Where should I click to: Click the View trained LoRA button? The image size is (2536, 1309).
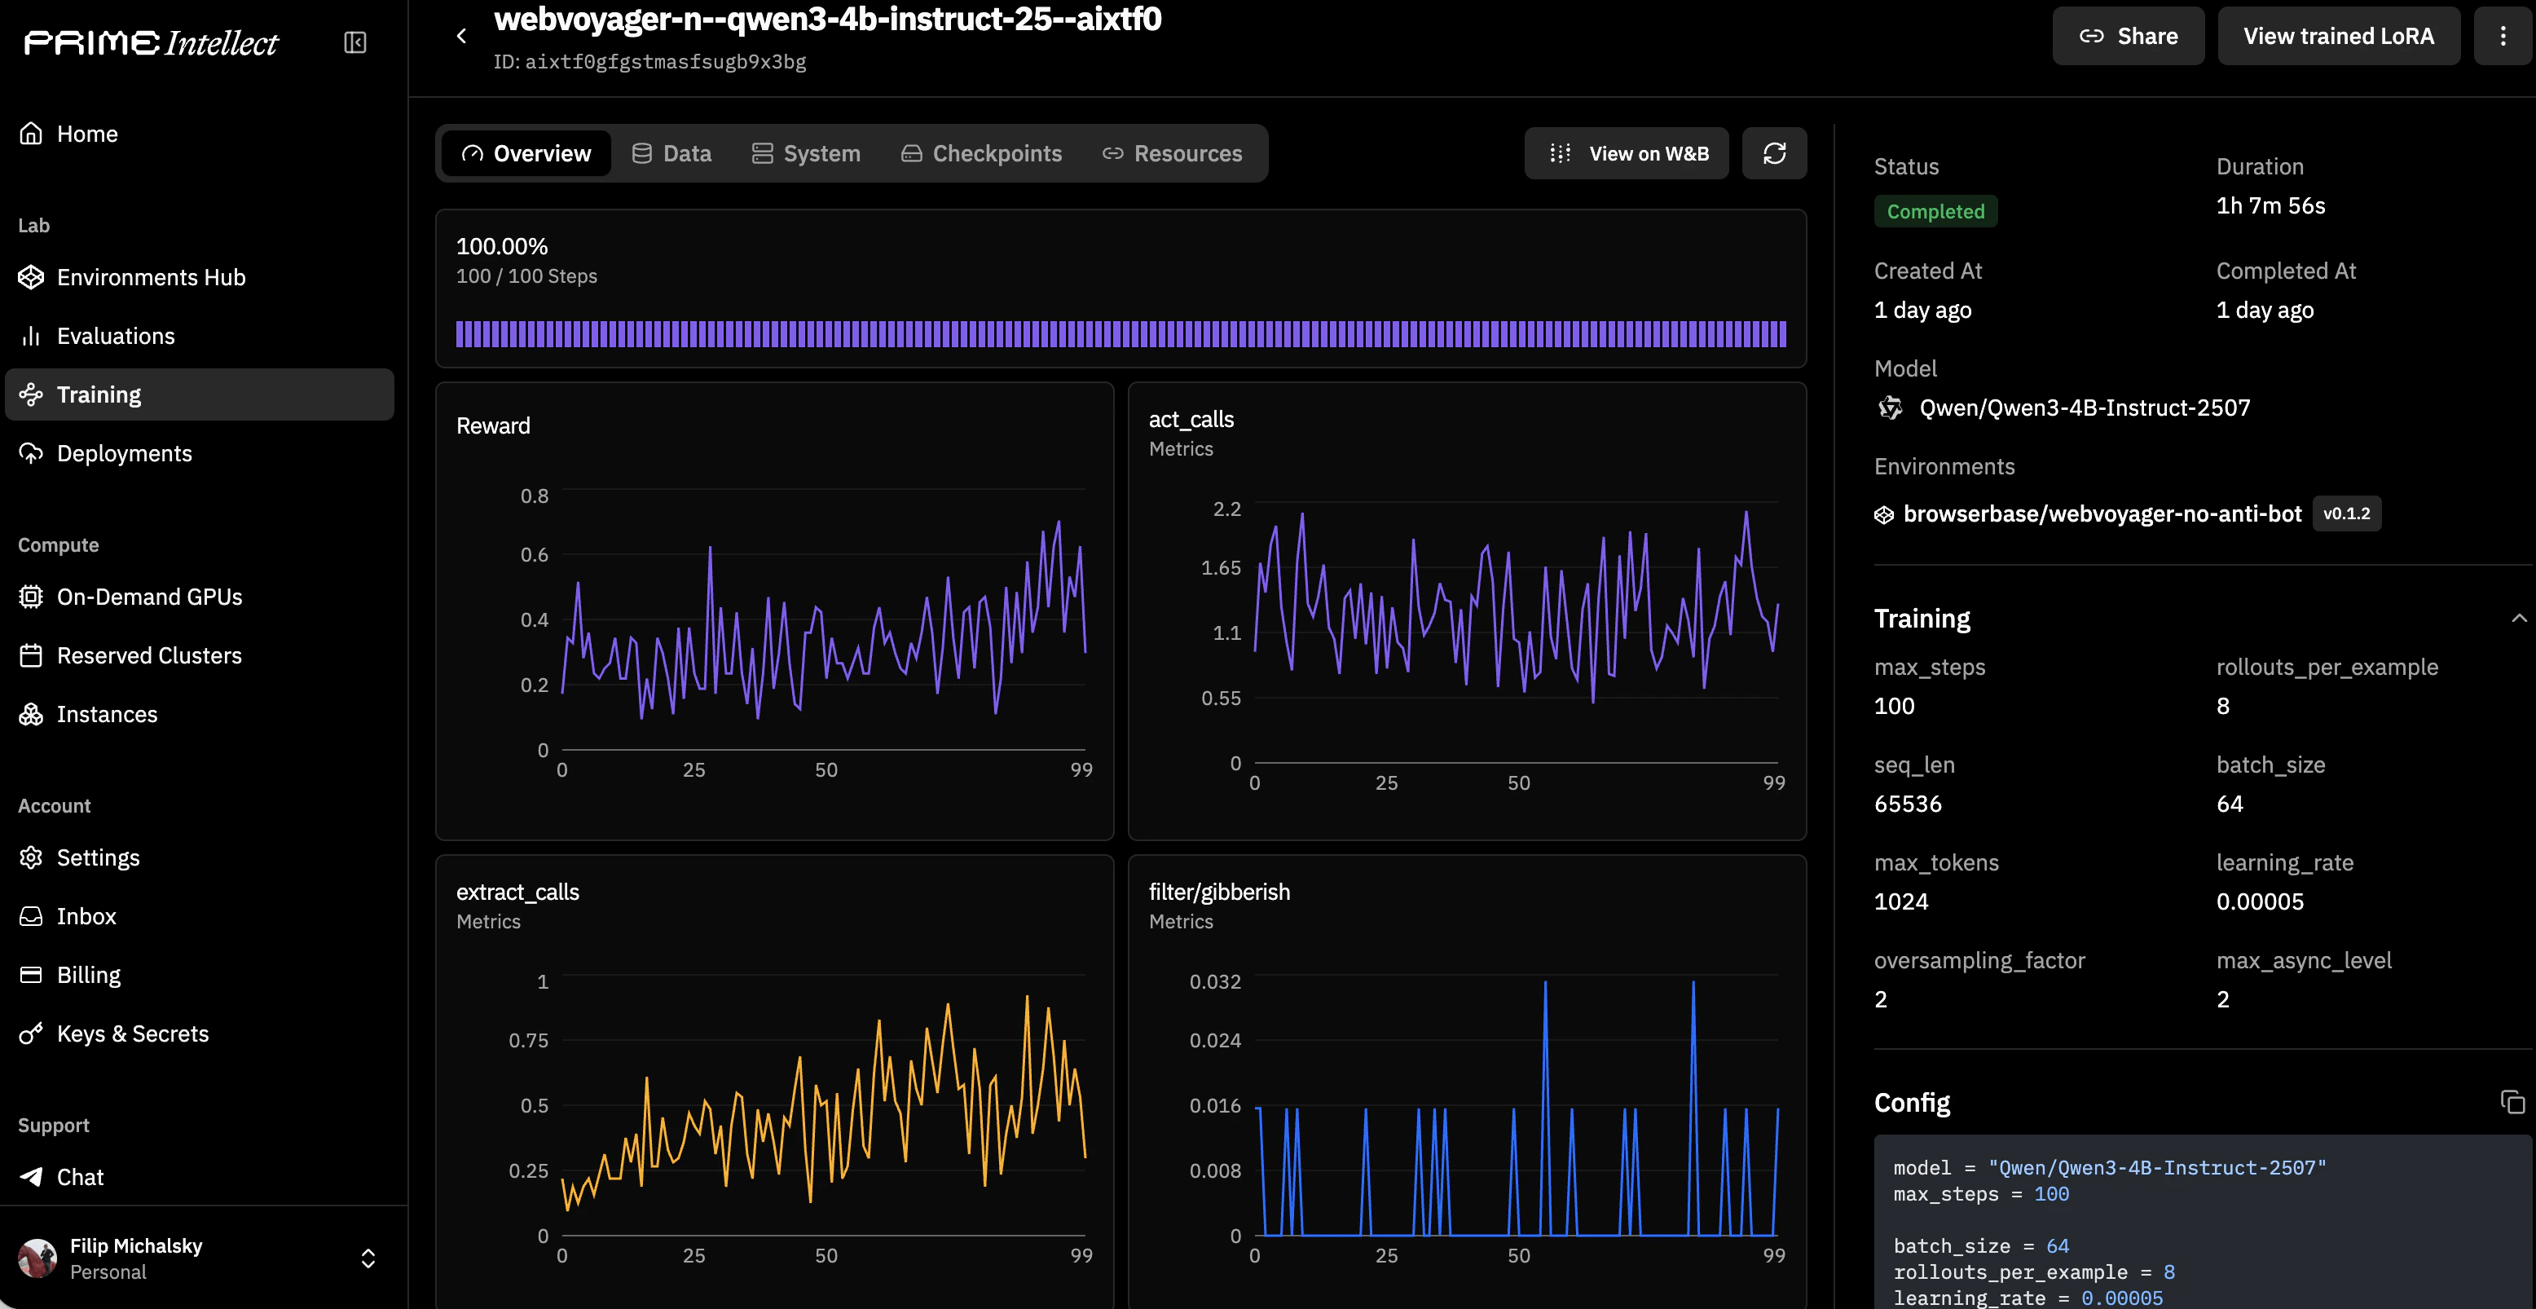click(2339, 36)
